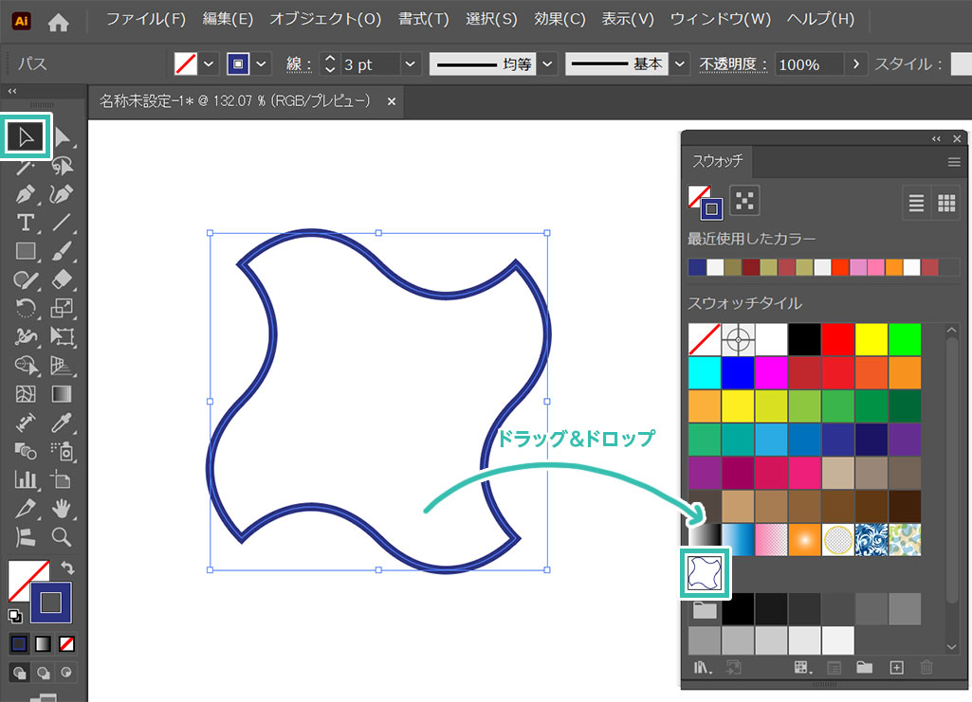Reset to default fill and stroke

point(15,616)
